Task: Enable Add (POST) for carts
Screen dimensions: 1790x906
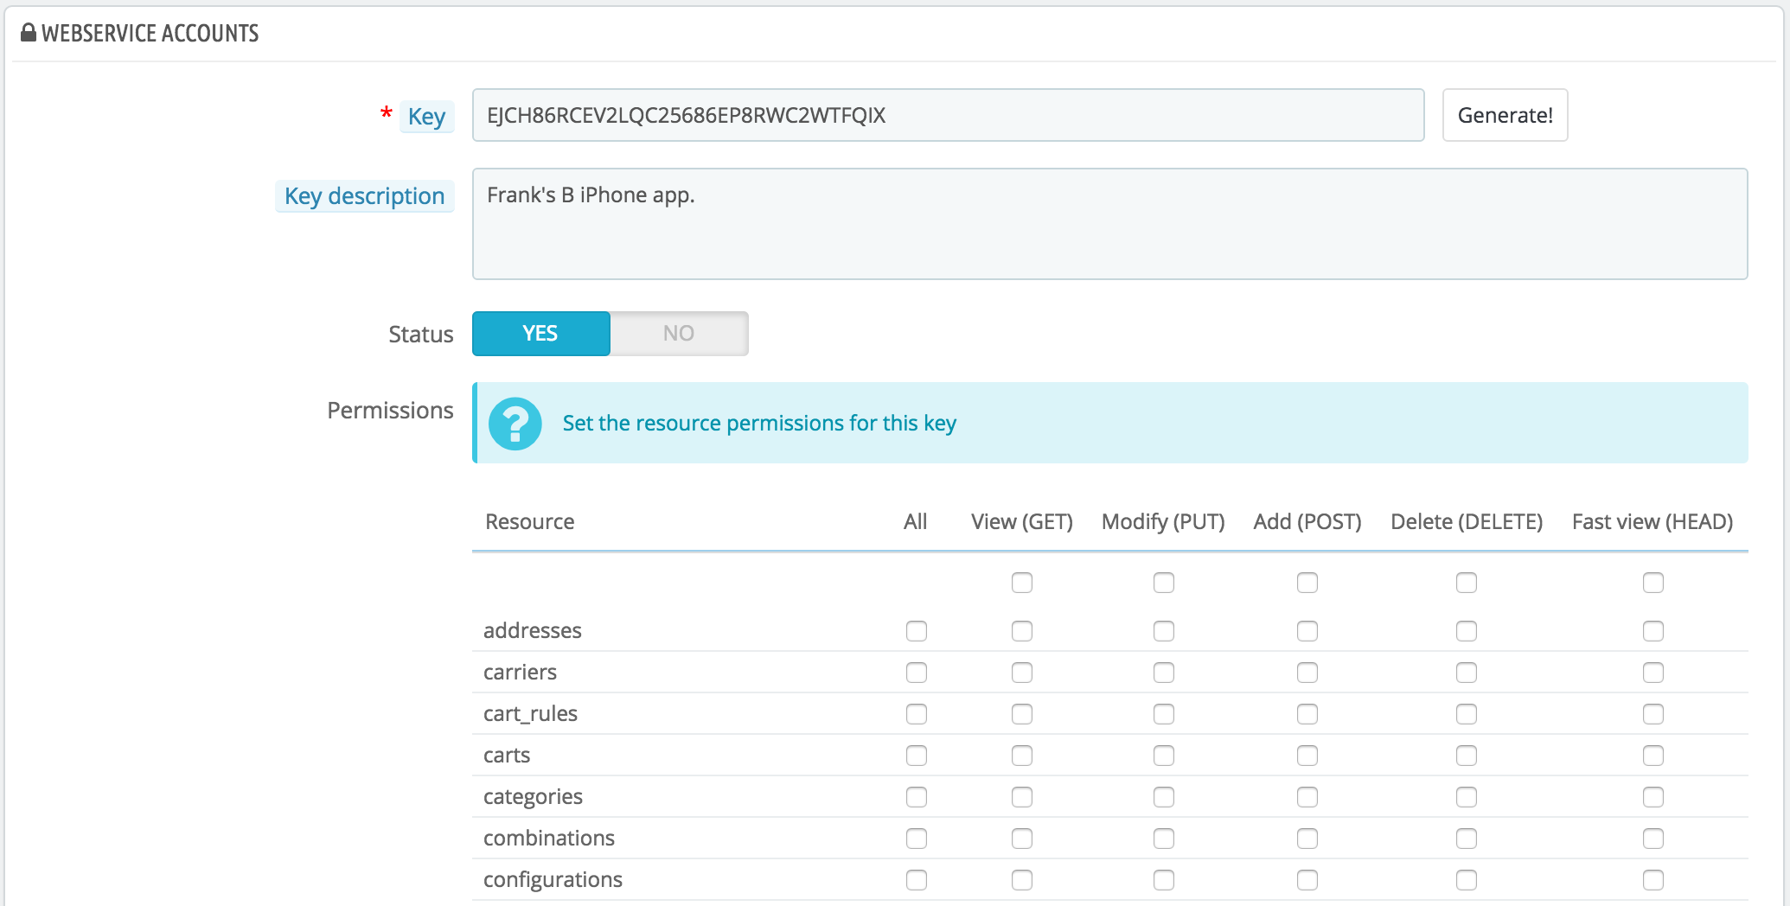Action: coord(1307,756)
